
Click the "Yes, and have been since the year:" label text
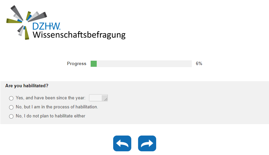click(x=50, y=98)
